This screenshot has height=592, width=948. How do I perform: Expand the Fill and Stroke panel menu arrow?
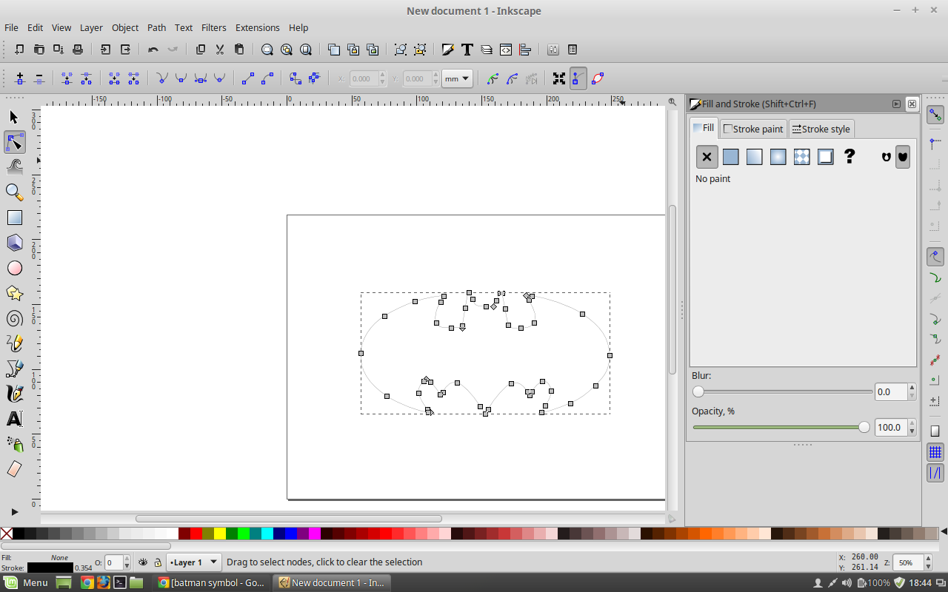pyautogui.click(x=896, y=104)
